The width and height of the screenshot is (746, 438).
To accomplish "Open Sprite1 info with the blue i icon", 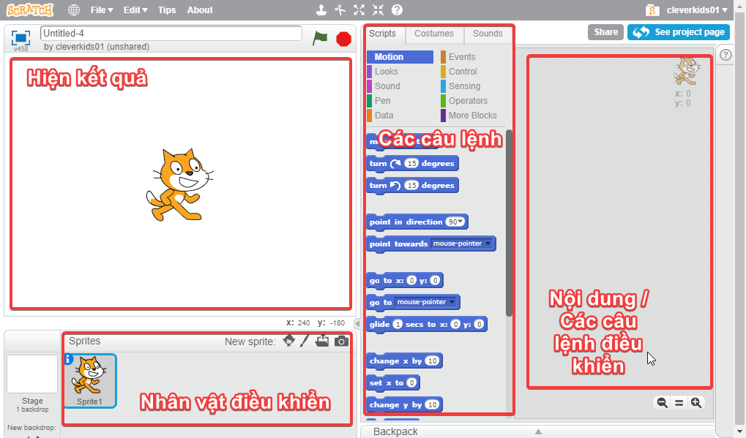I will click(x=68, y=359).
